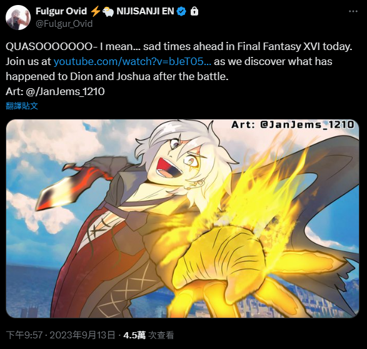367x349 pixels.
Task: Open the three-dot more options menu
Action: (x=353, y=11)
